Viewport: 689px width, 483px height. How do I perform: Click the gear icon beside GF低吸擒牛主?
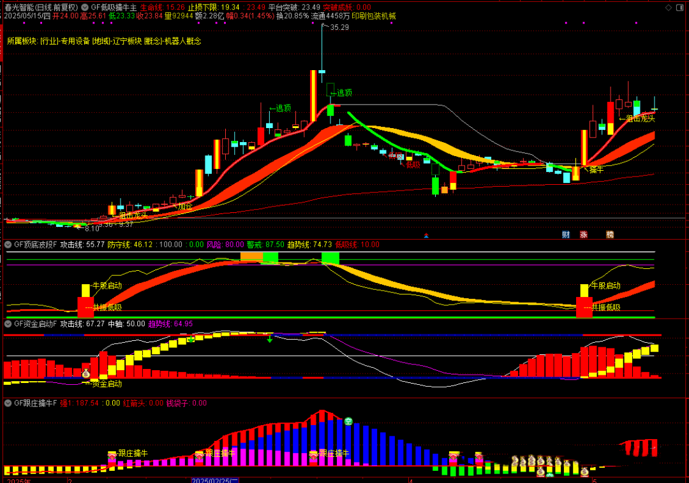(x=85, y=7)
